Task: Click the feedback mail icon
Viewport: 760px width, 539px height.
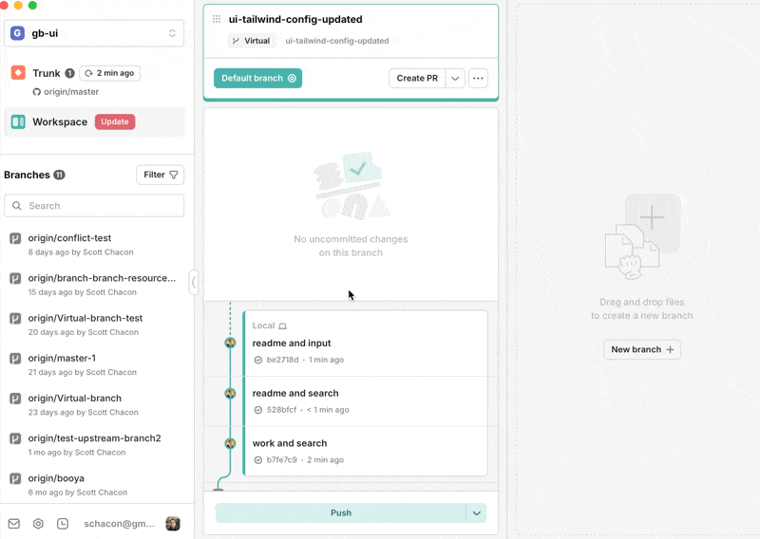Action: 14,523
